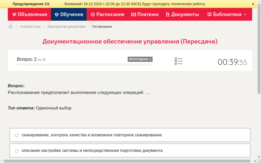Open the question navigation list icon
Viewport: 261px width, 163px height.
(x=179, y=61)
